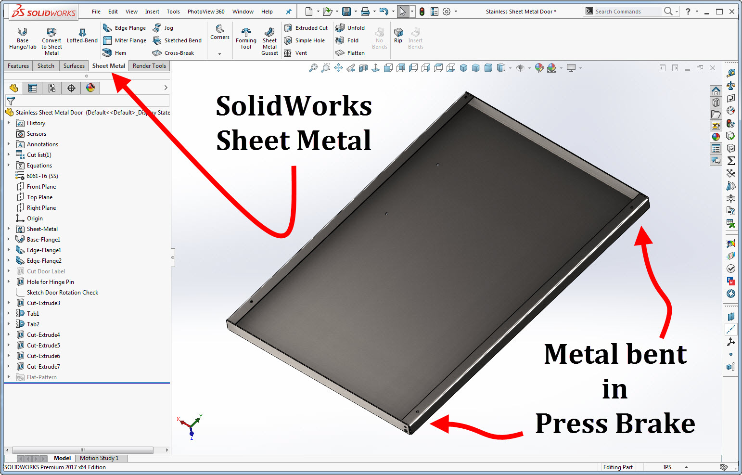Image resolution: width=742 pixels, height=475 pixels.
Task: Click the feature tree horizontal scrollbar
Action: [x=83, y=450]
